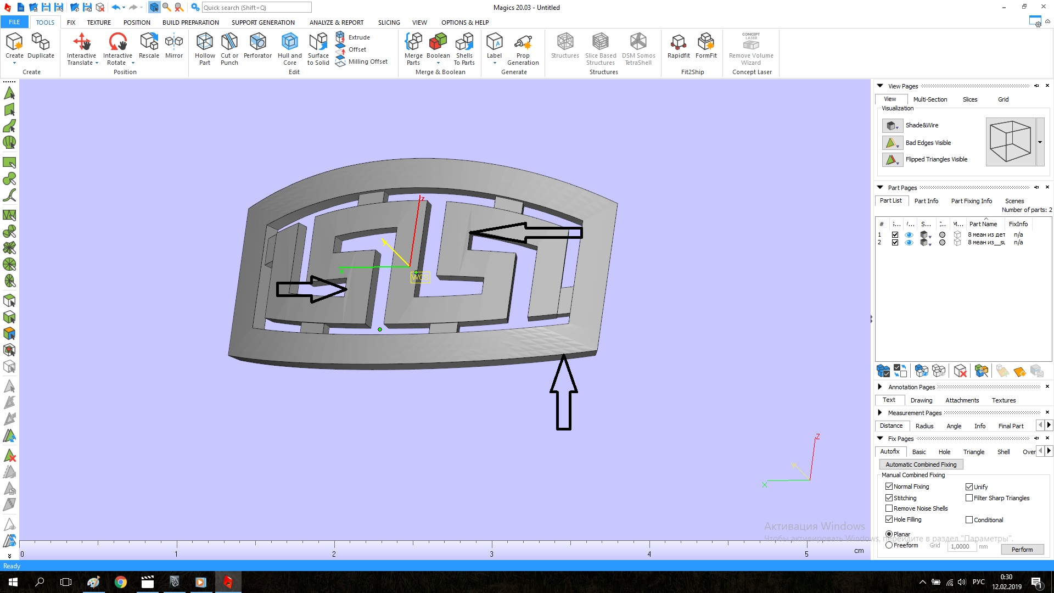Click the Grid value input field

click(961, 546)
